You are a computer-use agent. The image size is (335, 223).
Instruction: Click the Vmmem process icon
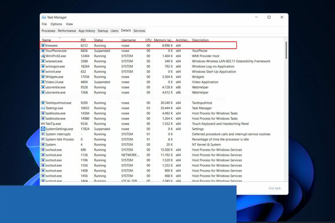43,46
